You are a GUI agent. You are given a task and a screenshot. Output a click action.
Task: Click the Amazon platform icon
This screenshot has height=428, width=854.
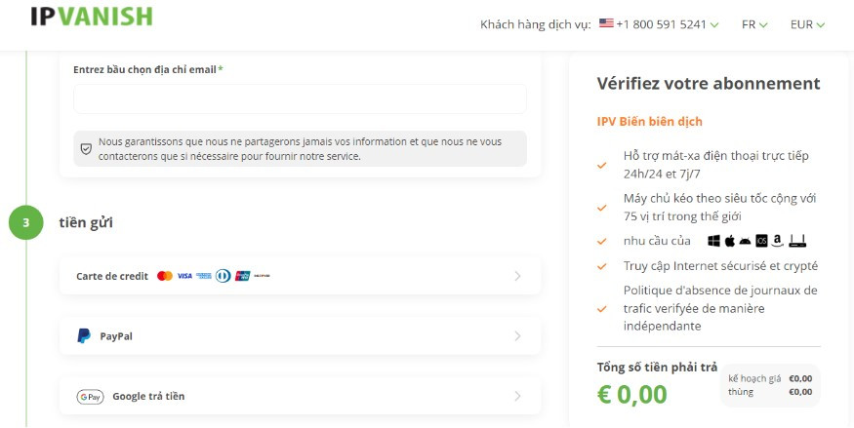[x=777, y=241]
